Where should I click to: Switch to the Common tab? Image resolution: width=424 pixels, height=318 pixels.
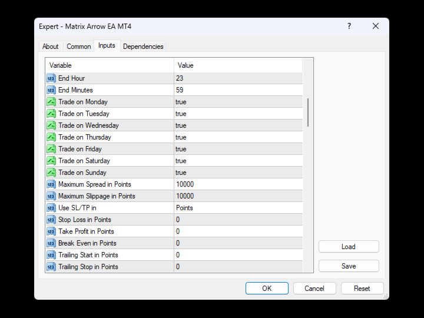pyautogui.click(x=78, y=47)
